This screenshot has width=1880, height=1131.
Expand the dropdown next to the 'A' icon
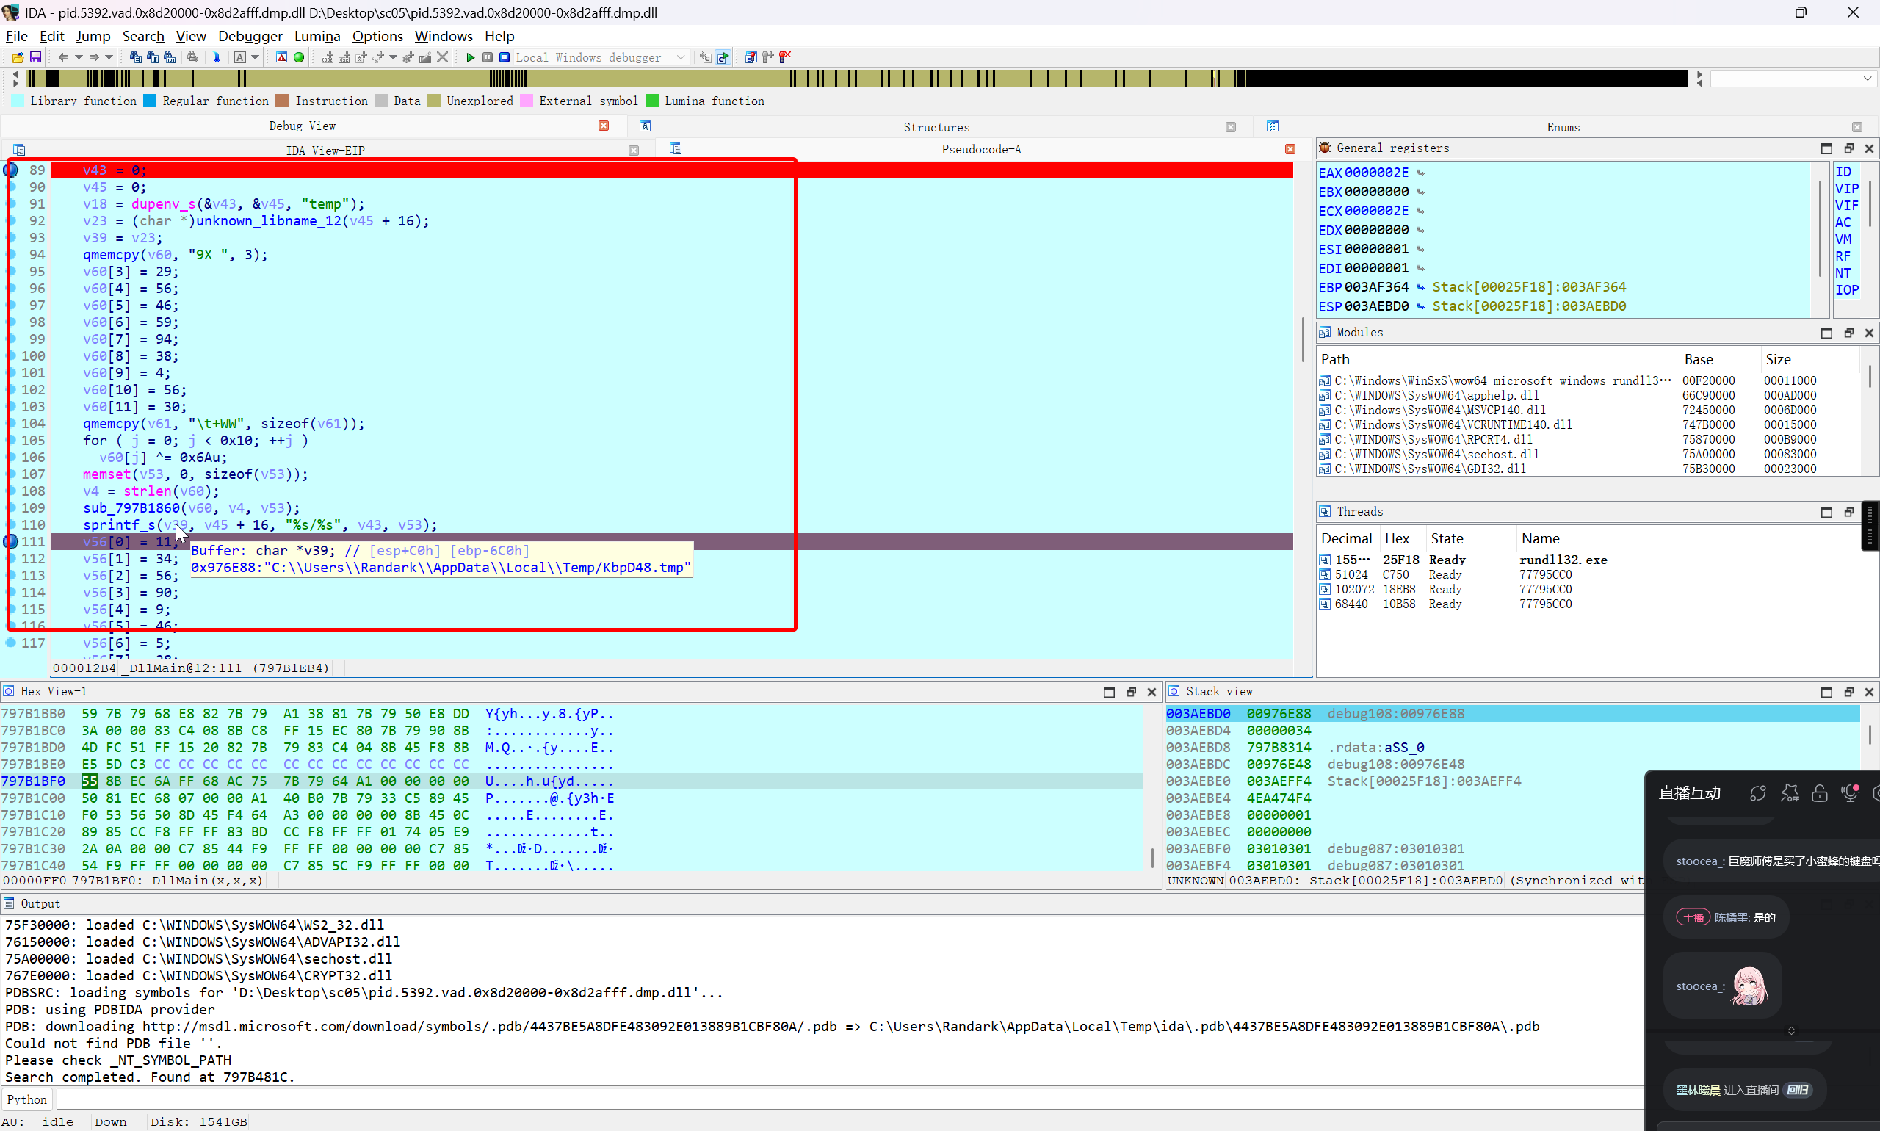(256, 57)
